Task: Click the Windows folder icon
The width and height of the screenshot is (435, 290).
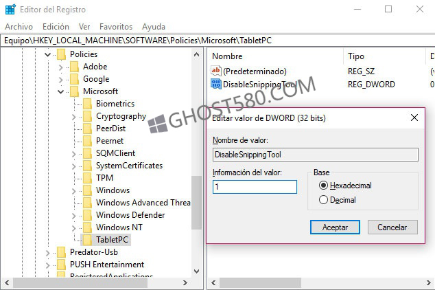Action: 87,190
